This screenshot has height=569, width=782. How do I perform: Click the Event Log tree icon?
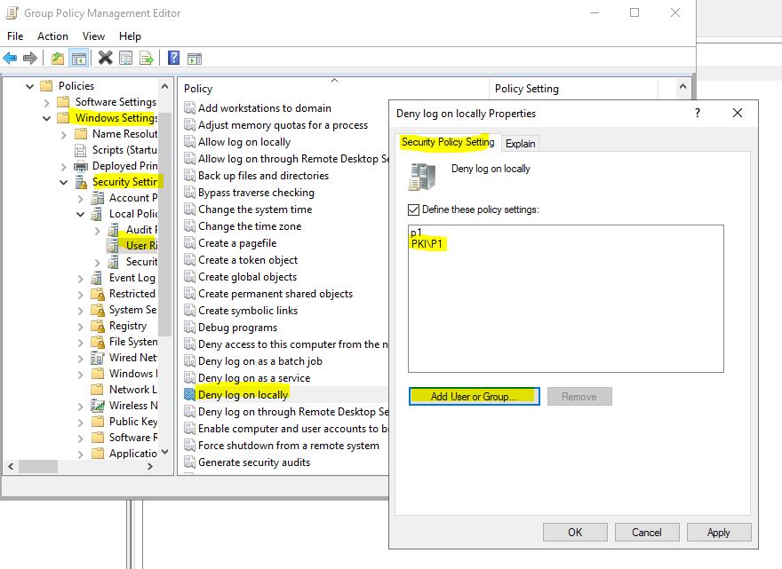97,278
